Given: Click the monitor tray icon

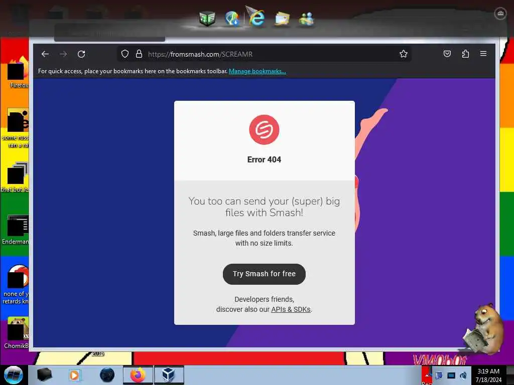Looking at the screenshot, I should [x=451, y=375].
